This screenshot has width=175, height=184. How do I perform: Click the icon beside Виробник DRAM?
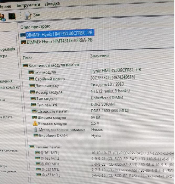pos(36,135)
